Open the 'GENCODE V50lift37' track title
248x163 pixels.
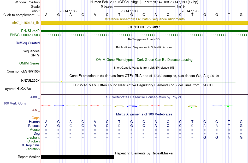[x=144, y=27]
